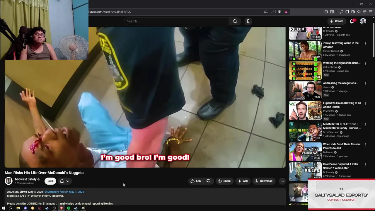Open options for 24 Hours Drawing video
The width and height of the screenshot is (375, 211).
(x=366, y=103)
